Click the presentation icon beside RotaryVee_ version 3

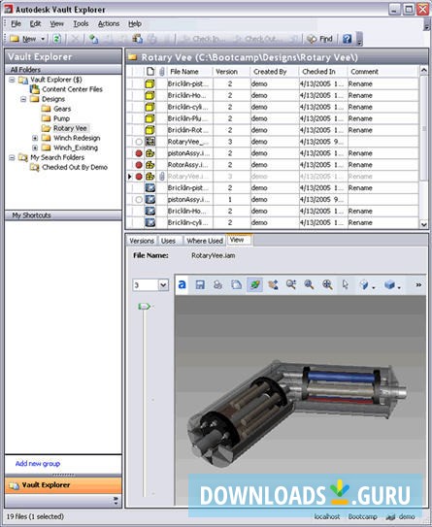pos(150,142)
